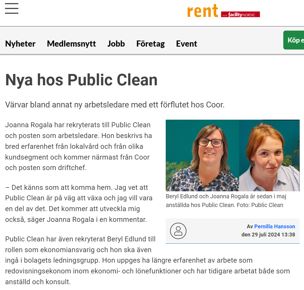
Task: Click the author avatar icon
Action: click(178, 231)
